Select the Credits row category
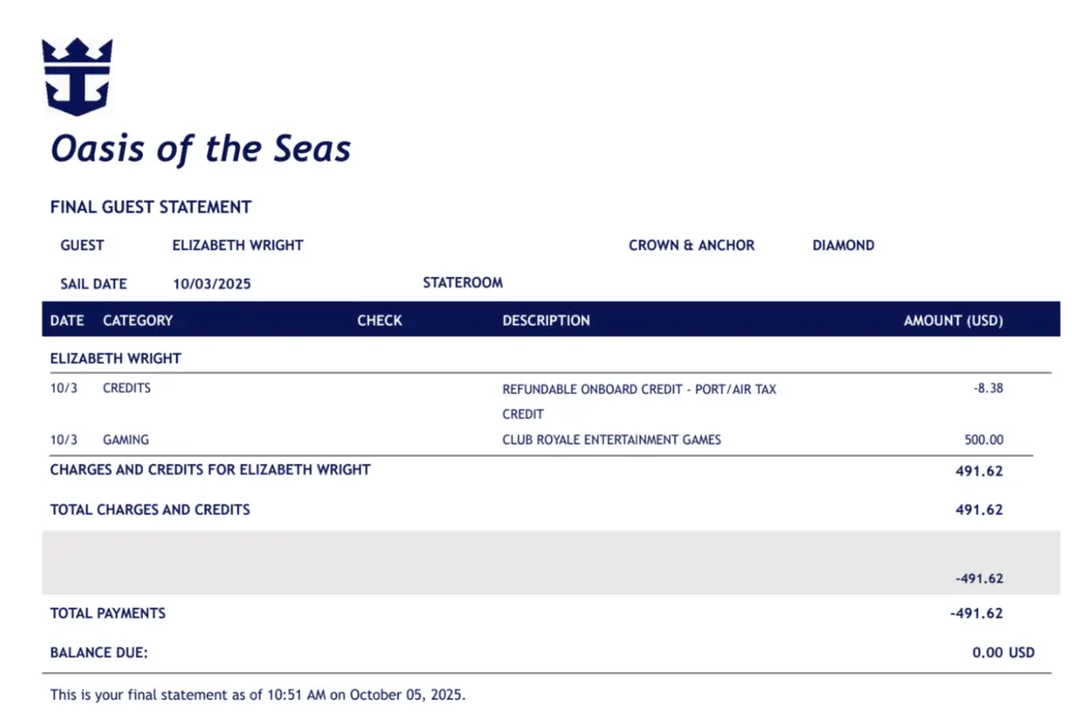 click(127, 389)
